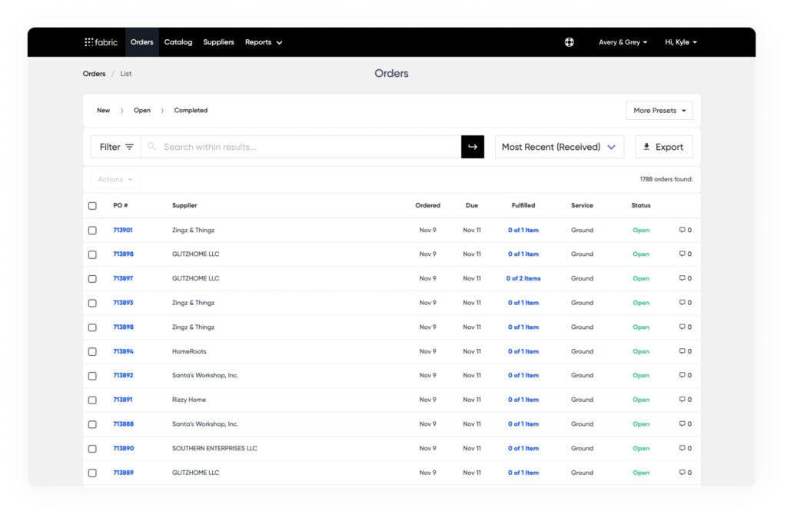Click the Export download icon
Screen dimensions: 787x518
(647, 146)
